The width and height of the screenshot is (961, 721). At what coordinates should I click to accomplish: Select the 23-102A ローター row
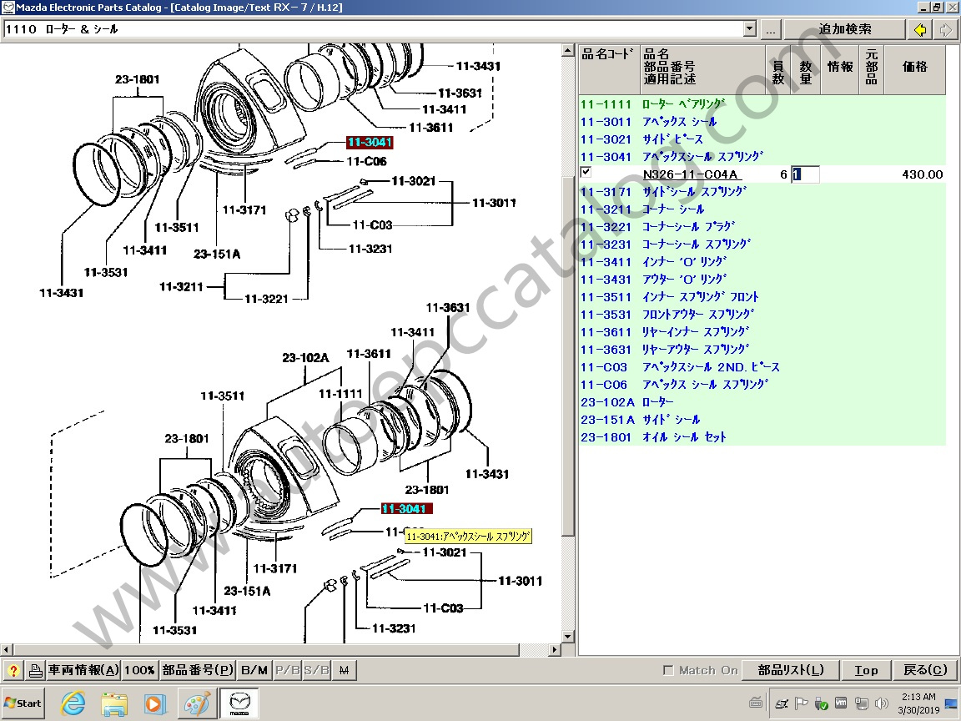tap(762, 402)
